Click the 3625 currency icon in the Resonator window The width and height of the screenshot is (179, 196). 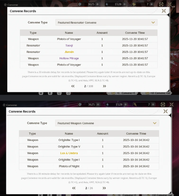click(x=80, y=4)
